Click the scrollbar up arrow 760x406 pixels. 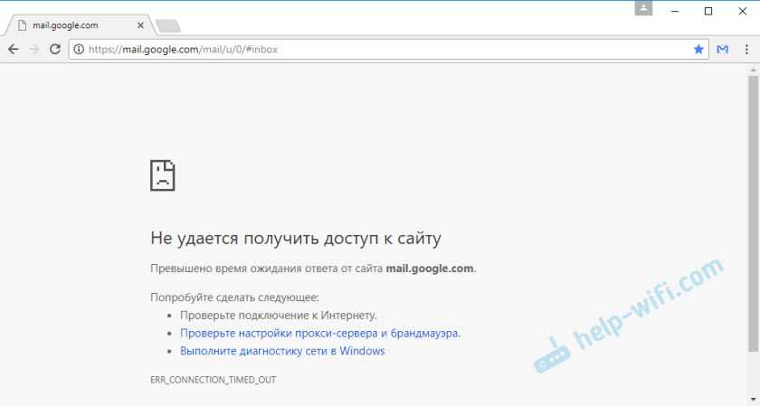click(753, 70)
